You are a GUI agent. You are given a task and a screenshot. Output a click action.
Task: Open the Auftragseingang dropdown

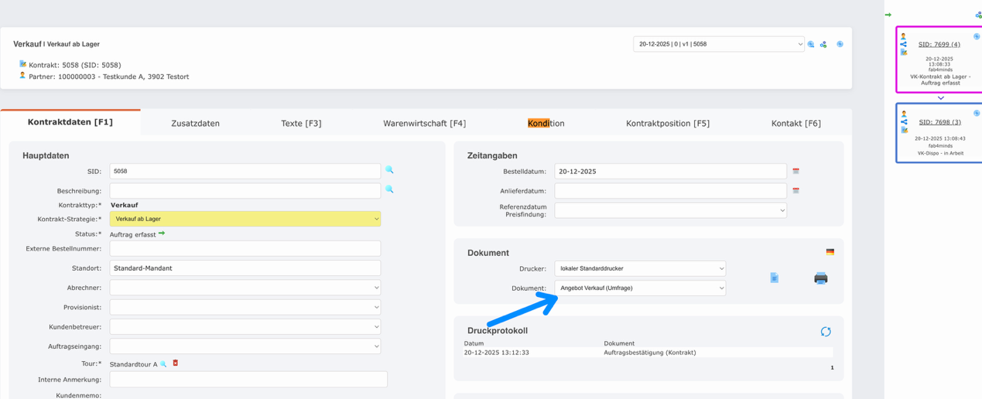[245, 346]
